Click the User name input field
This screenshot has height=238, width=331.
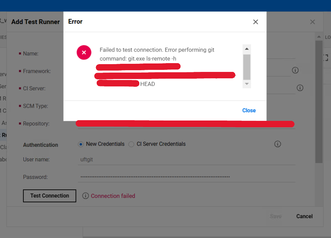coord(187,160)
